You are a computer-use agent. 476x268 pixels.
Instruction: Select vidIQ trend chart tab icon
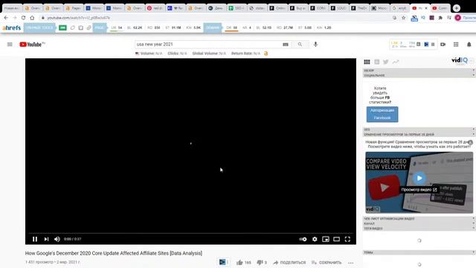click(396, 62)
